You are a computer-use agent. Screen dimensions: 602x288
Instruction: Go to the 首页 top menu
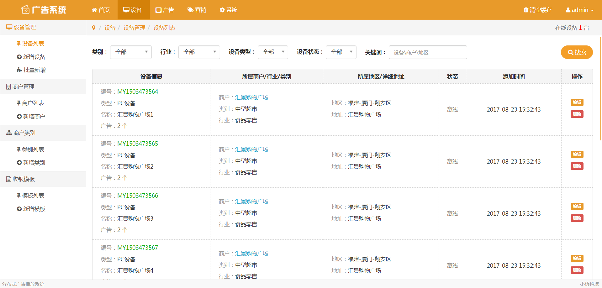tap(101, 10)
